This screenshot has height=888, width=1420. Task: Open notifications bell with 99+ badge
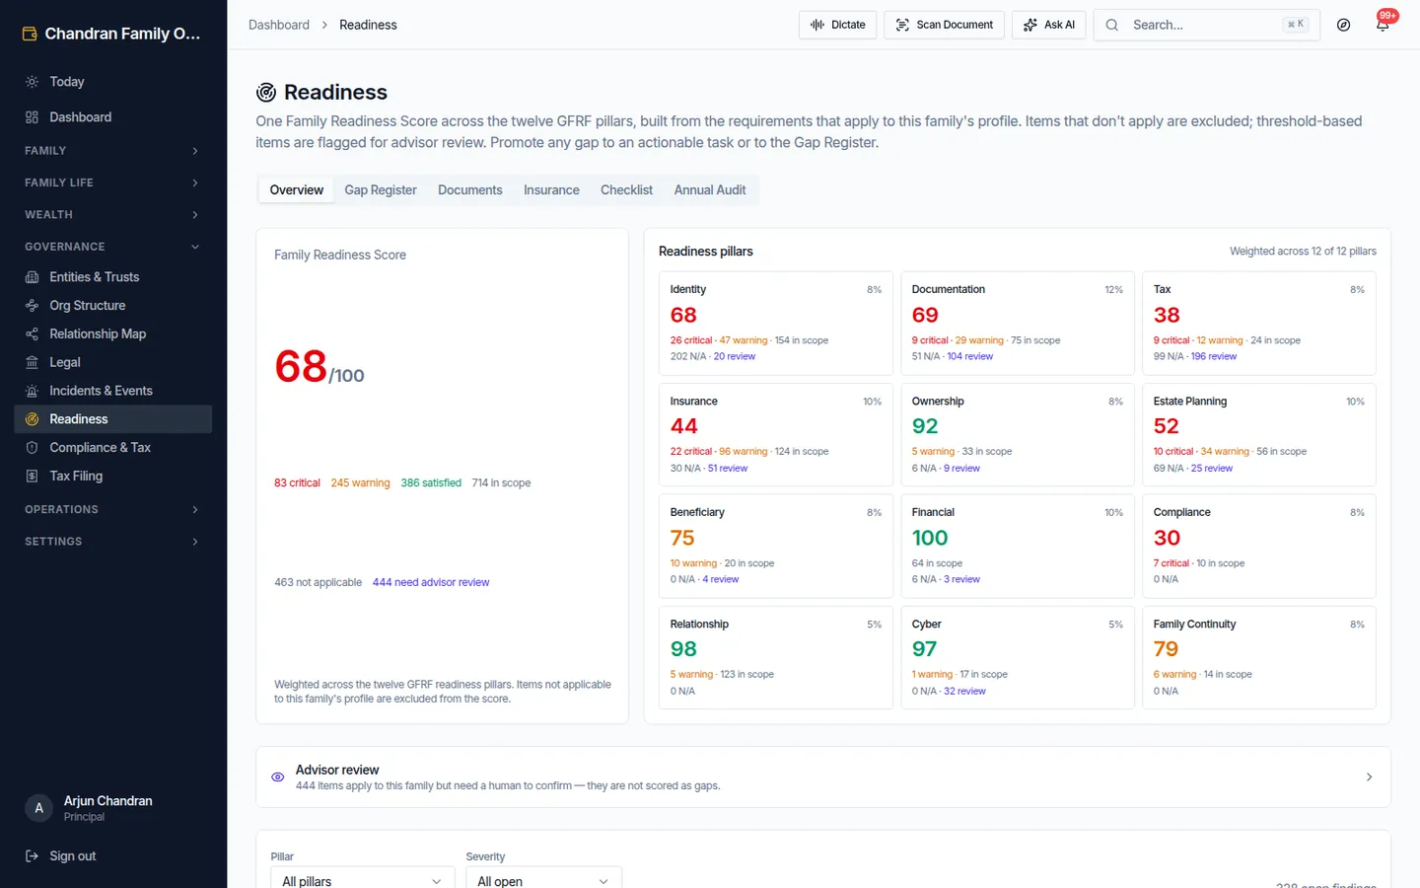click(1383, 25)
